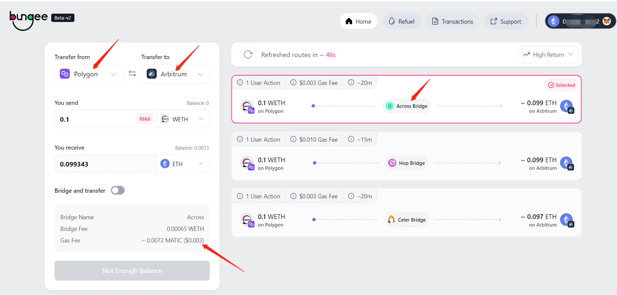Click the Selected badge on Across route
Viewport: 617px width, 295px height.
tap(561, 85)
